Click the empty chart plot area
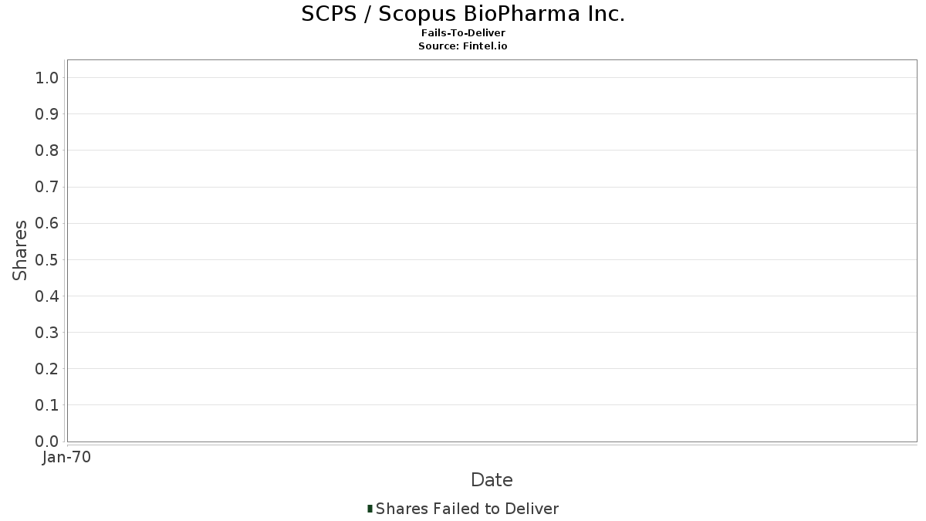 coord(492,251)
